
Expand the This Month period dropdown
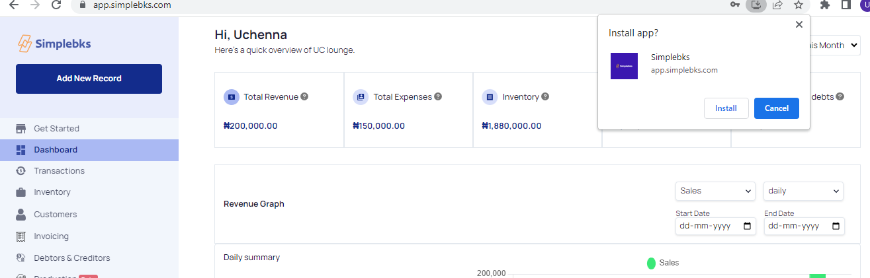[830, 46]
